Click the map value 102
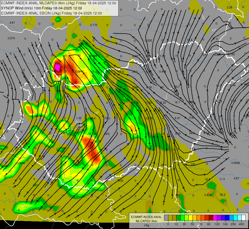The image size is (249, 229). point(121,181)
